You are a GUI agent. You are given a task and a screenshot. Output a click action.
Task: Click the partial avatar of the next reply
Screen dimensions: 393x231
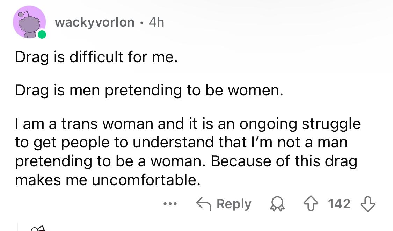coord(38,229)
